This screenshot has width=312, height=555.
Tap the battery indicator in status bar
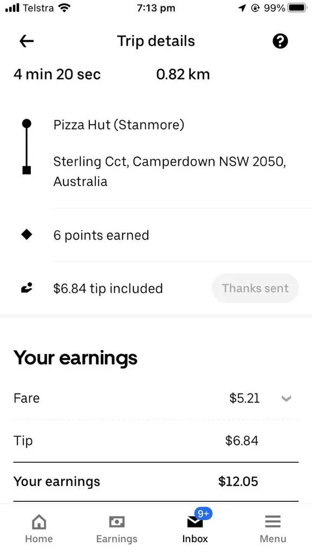point(297,8)
